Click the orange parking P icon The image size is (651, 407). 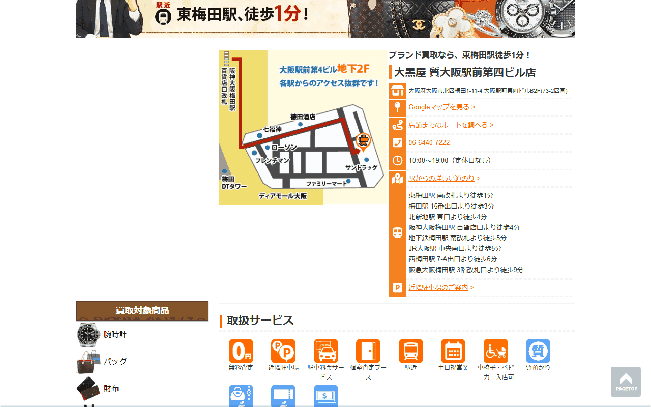point(397,288)
